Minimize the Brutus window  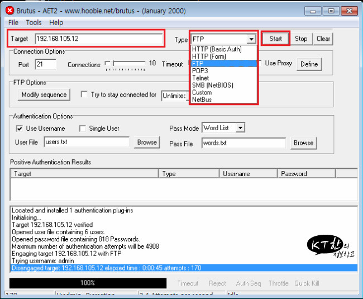pos(313,11)
